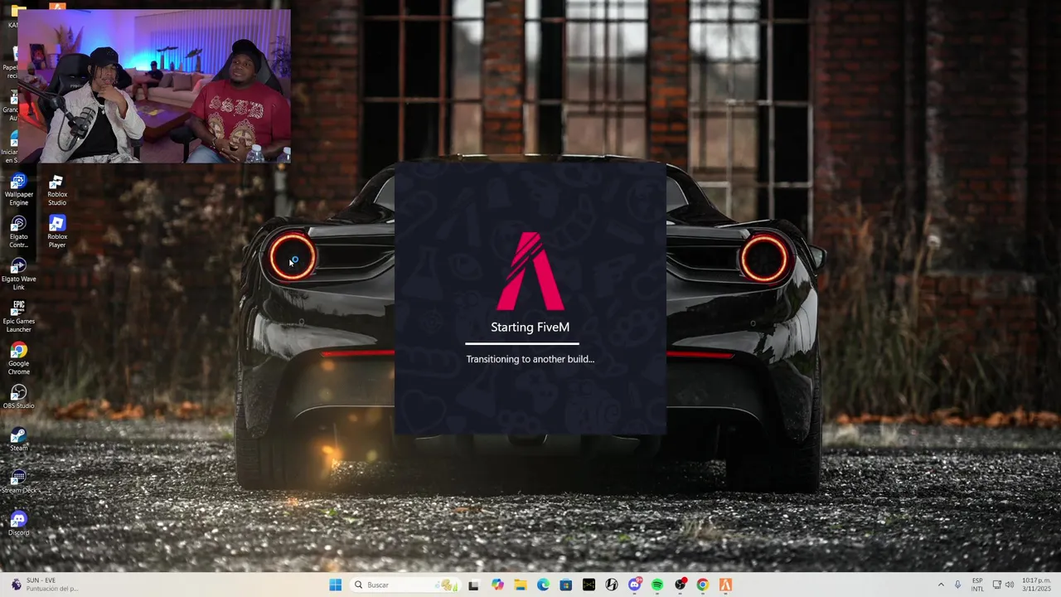Switch to FiveM on the taskbar
Viewport: 1061px width, 597px height.
[x=726, y=585]
